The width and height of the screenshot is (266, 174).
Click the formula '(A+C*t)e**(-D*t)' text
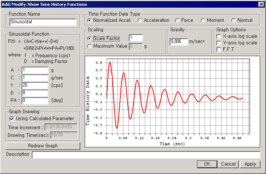[x=41, y=41]
